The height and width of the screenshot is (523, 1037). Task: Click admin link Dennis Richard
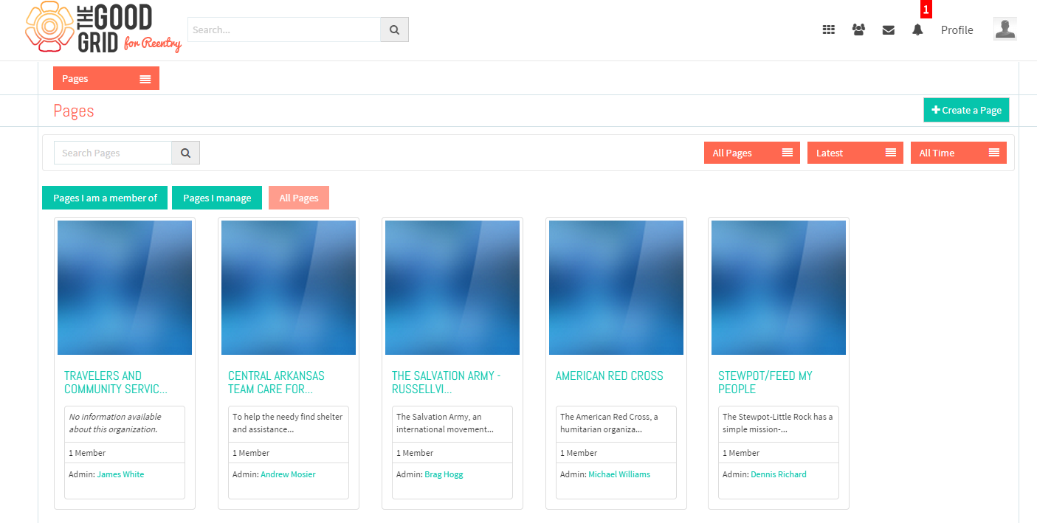point(779,474)
